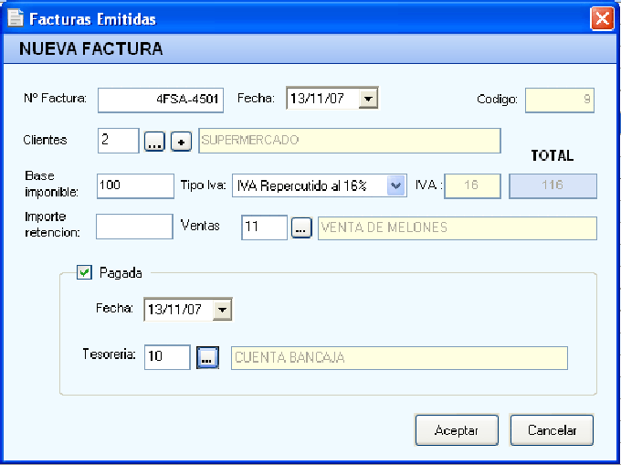Click the VENTA DE MELONES description field
621x465 pixels.
pyautogui.click(x=456, y=227)
